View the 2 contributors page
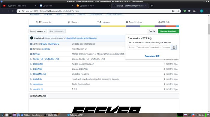The image size is (210, 117). (134, 22)
